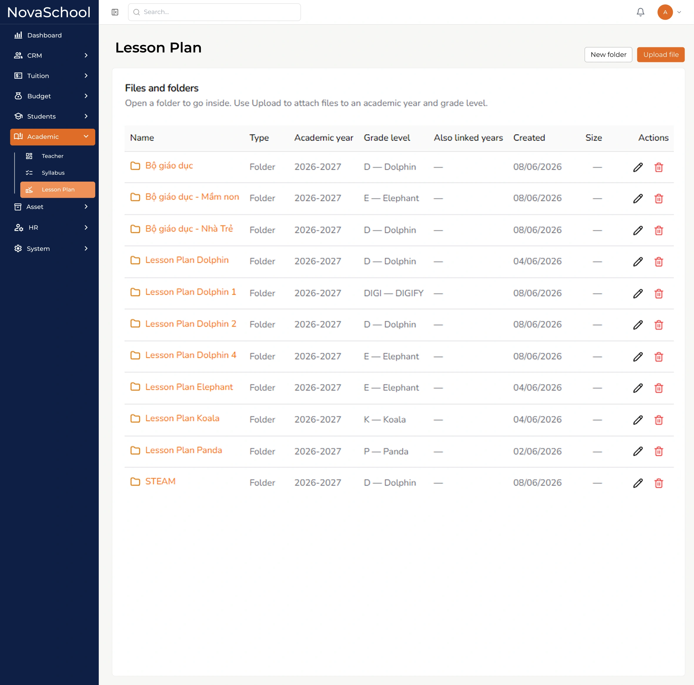Click the New folder button
694x685 pixels.
(x=608, y=55)
